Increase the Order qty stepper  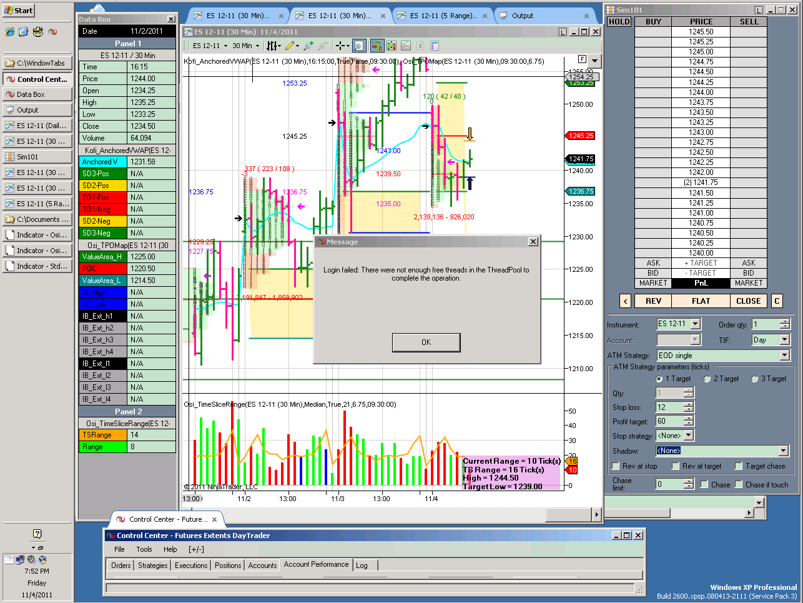(x=785, y=321)
